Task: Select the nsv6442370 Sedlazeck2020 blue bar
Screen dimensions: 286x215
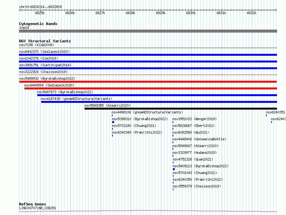Action: coord(148,55)
